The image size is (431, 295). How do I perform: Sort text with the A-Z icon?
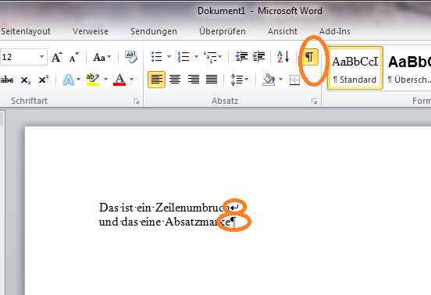coord(283,57)
